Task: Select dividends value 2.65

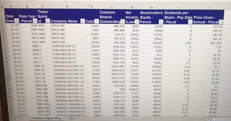Action: point(188,43)
